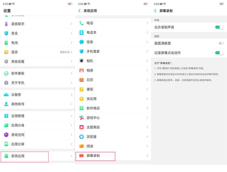The width and height of the screenshot is (227, 172).
Task: Tap the 关于手机 label
Action: coord(18,83)
